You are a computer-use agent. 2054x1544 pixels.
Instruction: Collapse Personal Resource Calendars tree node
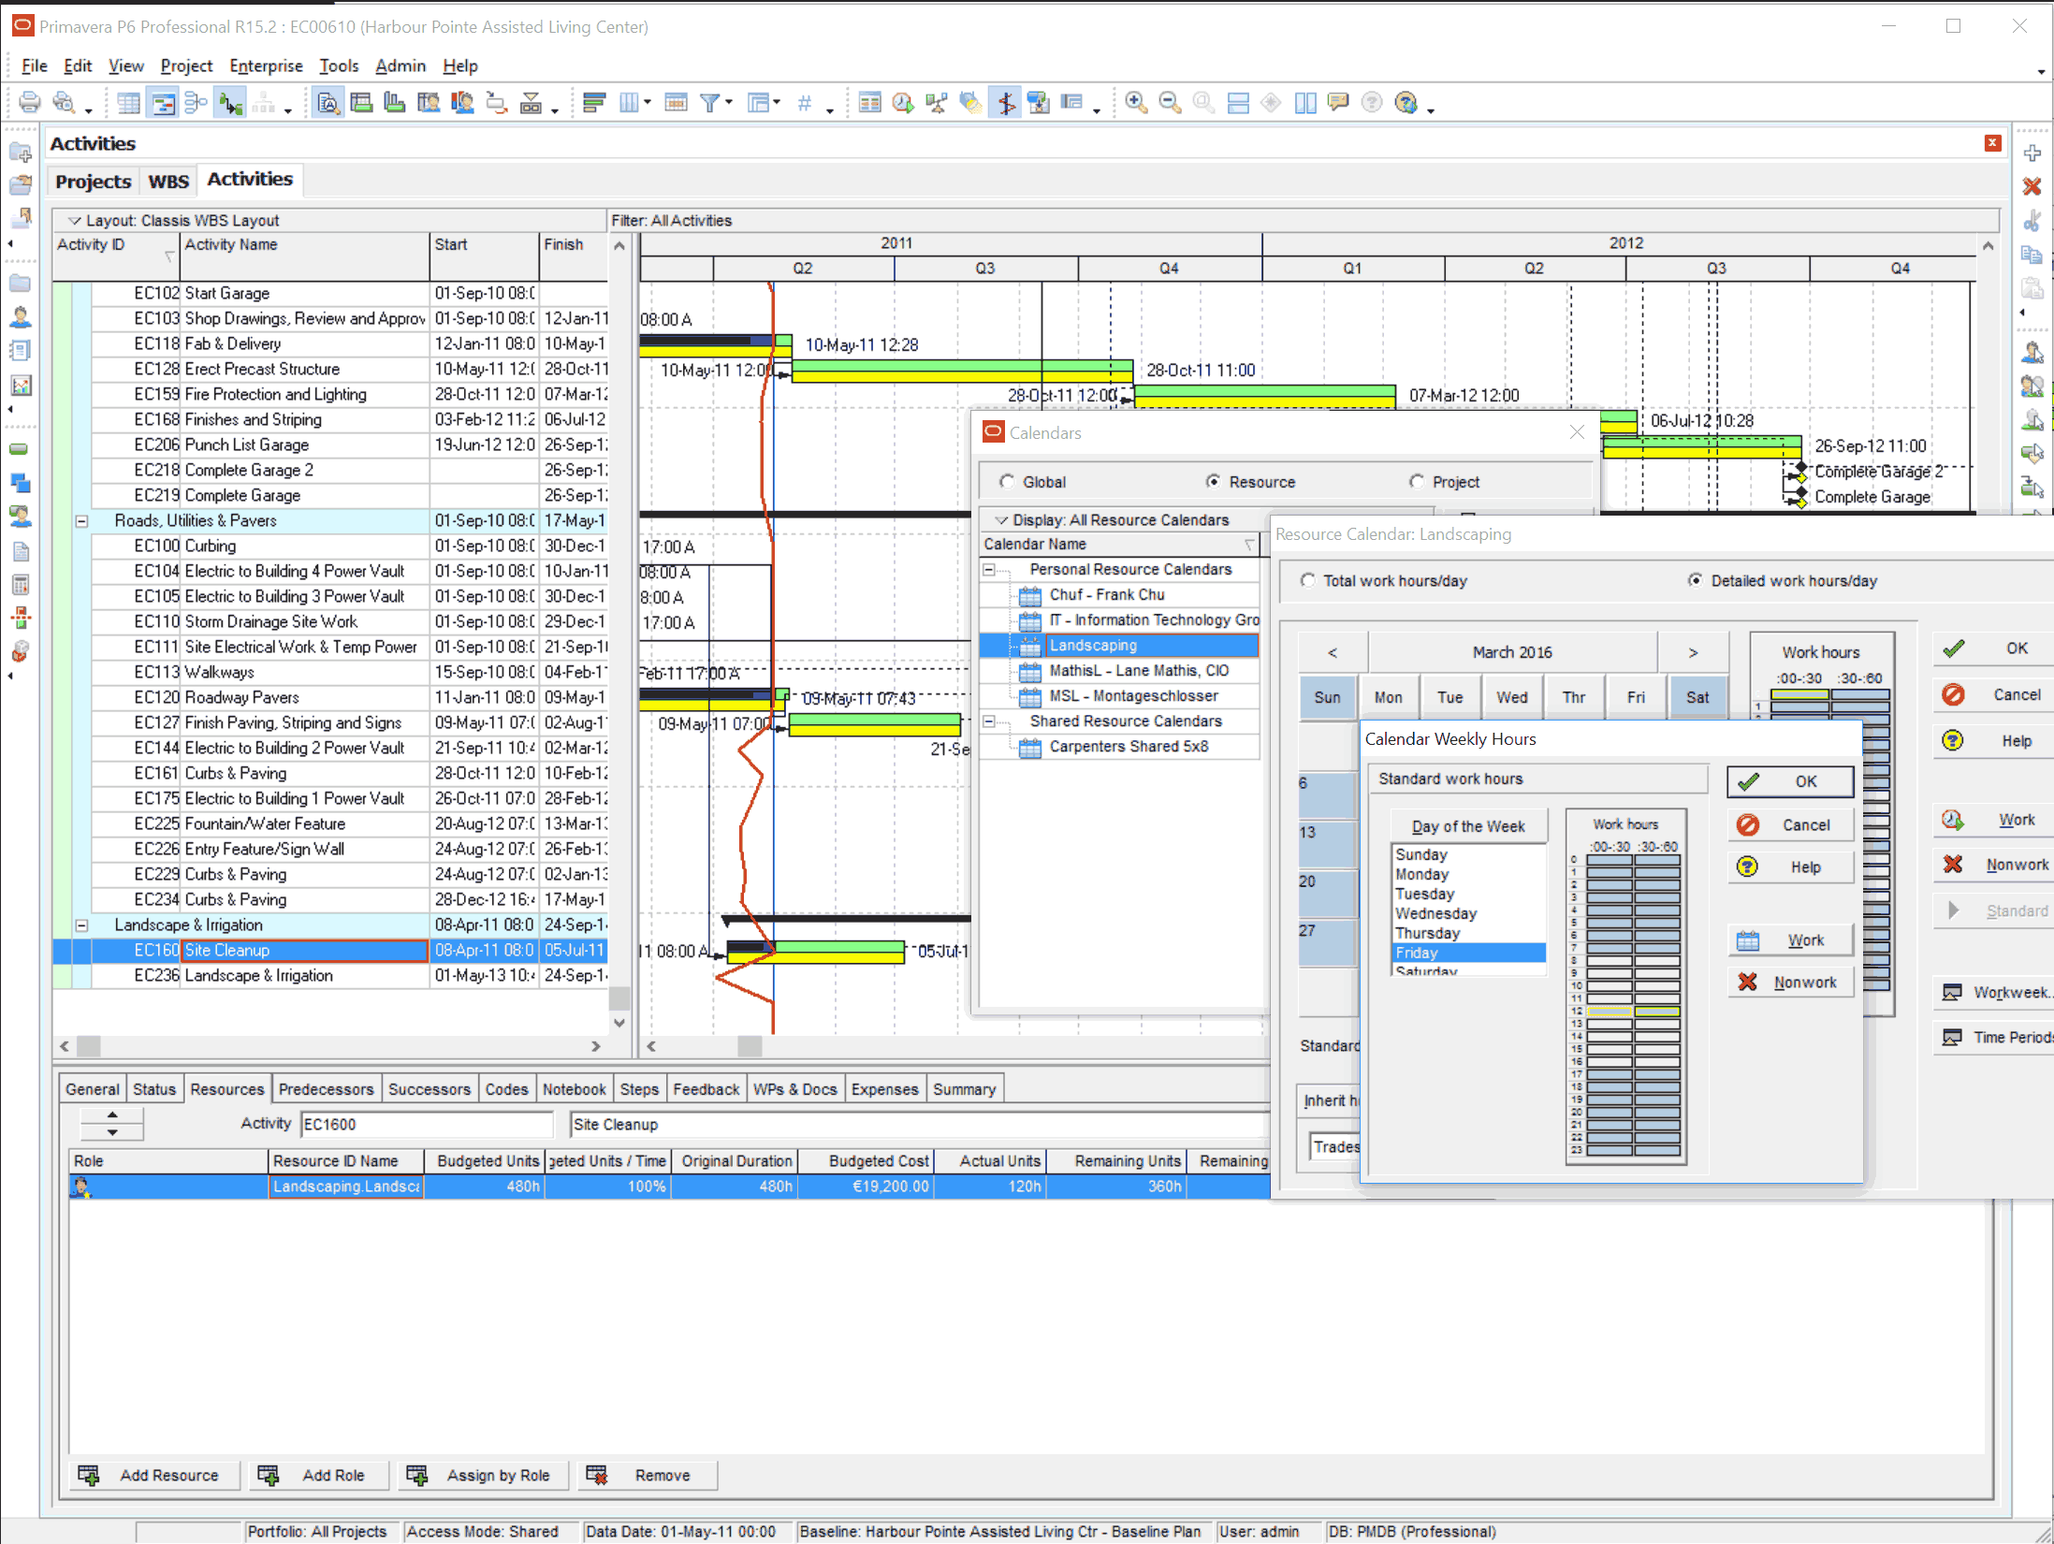(989, 570)
